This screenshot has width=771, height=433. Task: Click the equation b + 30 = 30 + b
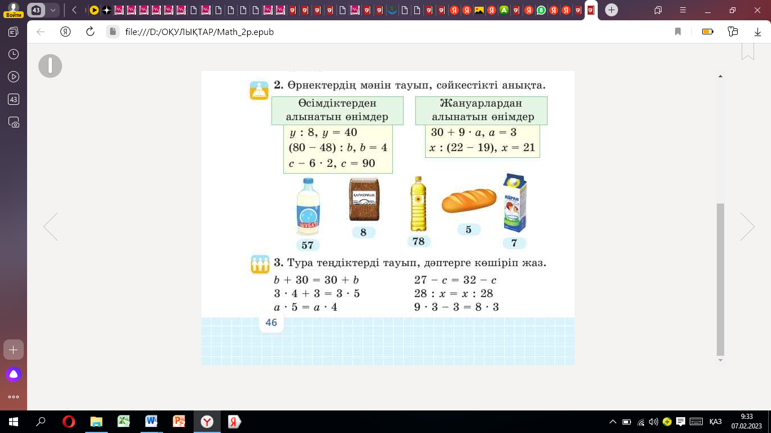click(x=316, y=280)
